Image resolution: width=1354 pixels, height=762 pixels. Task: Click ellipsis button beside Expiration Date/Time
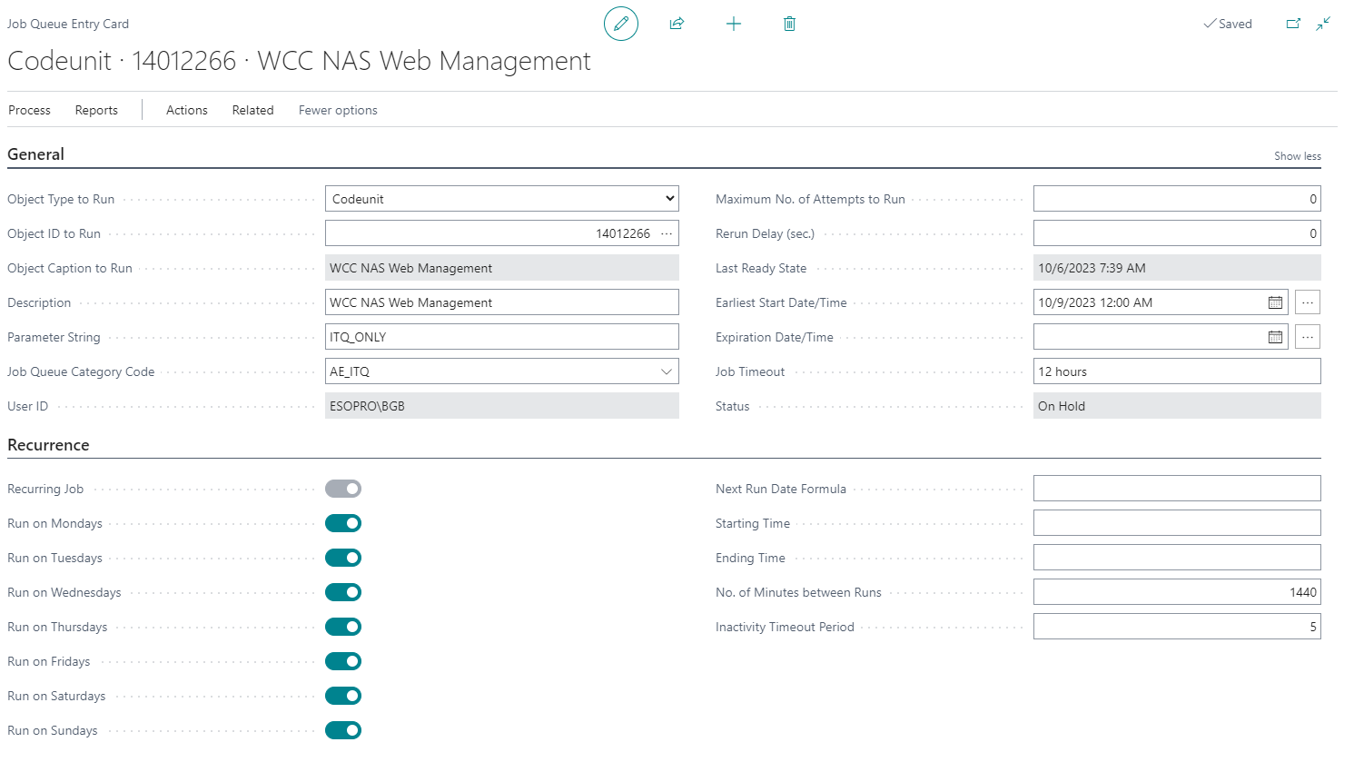(x=1308, y=337)
